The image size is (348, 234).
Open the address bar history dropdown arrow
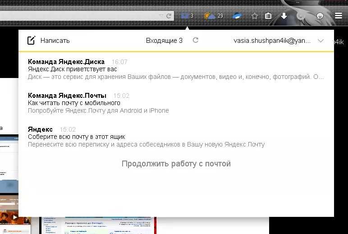(160, 16)
